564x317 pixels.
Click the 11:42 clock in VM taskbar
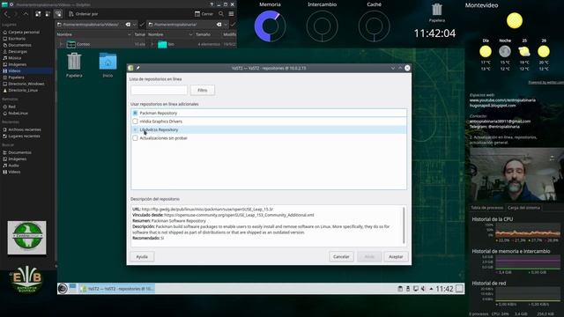pos(444,289)
